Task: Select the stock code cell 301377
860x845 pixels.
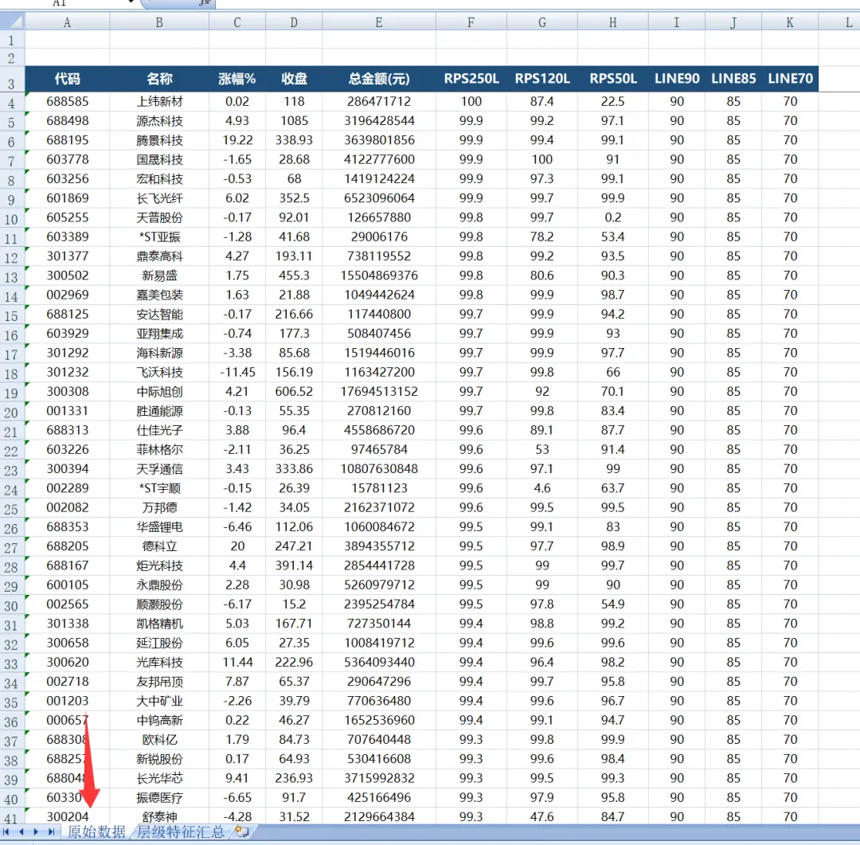Action: [x=67, y=256]
